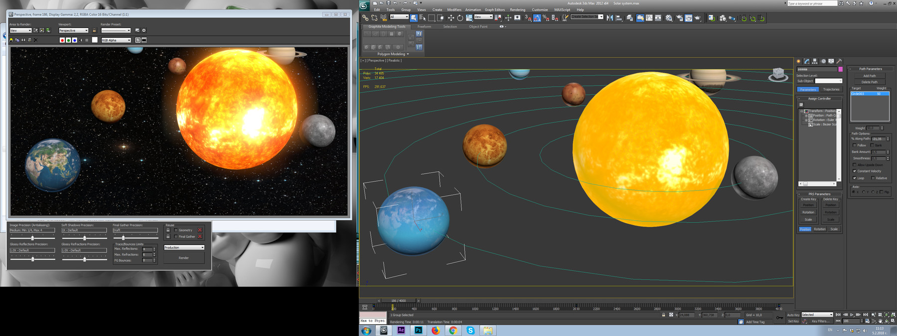897x336 pixels.
Task: Disable the Loop checkbox
Action: click(855, 178)
